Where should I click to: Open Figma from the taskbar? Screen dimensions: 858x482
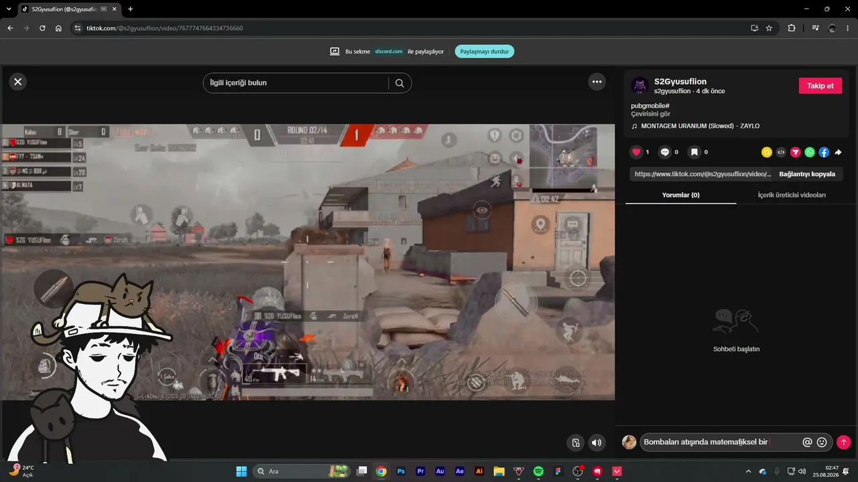pyautogui.click(x=558, y=471)
